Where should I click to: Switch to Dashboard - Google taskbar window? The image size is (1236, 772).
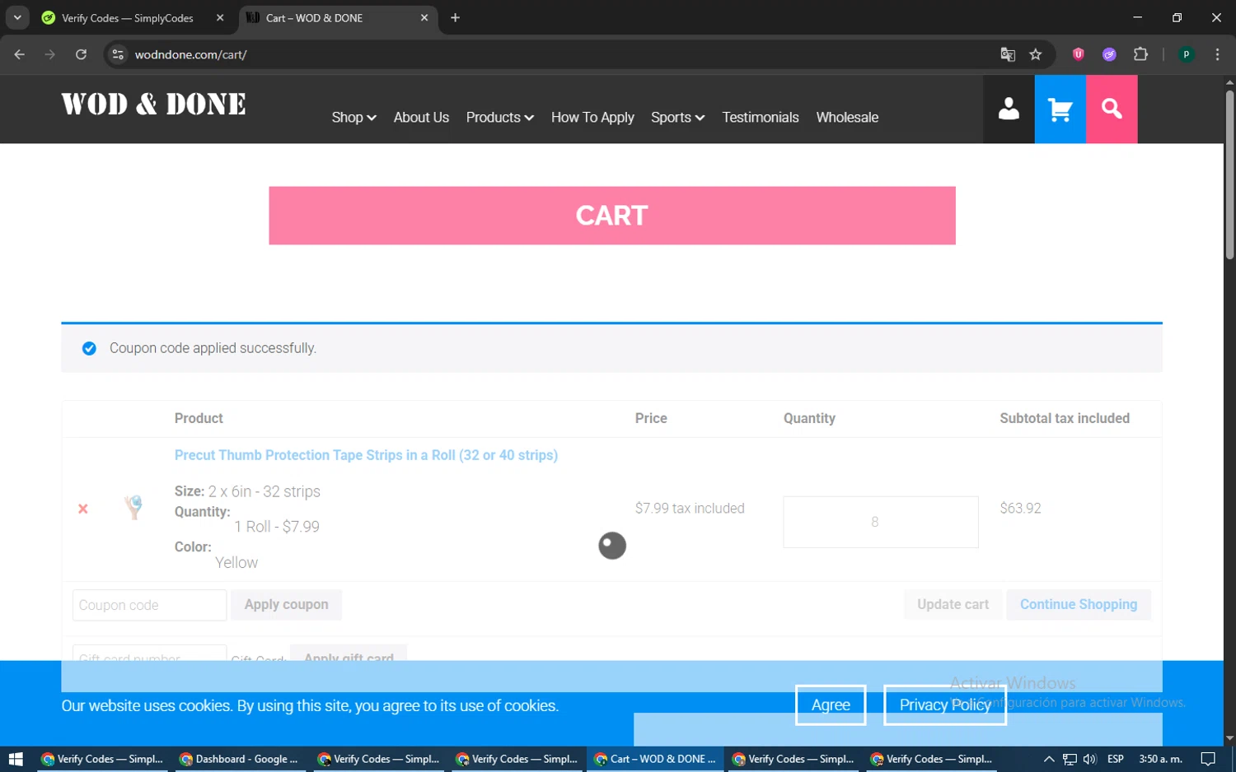239,759
